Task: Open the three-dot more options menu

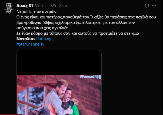Action: tap(154, 5)
